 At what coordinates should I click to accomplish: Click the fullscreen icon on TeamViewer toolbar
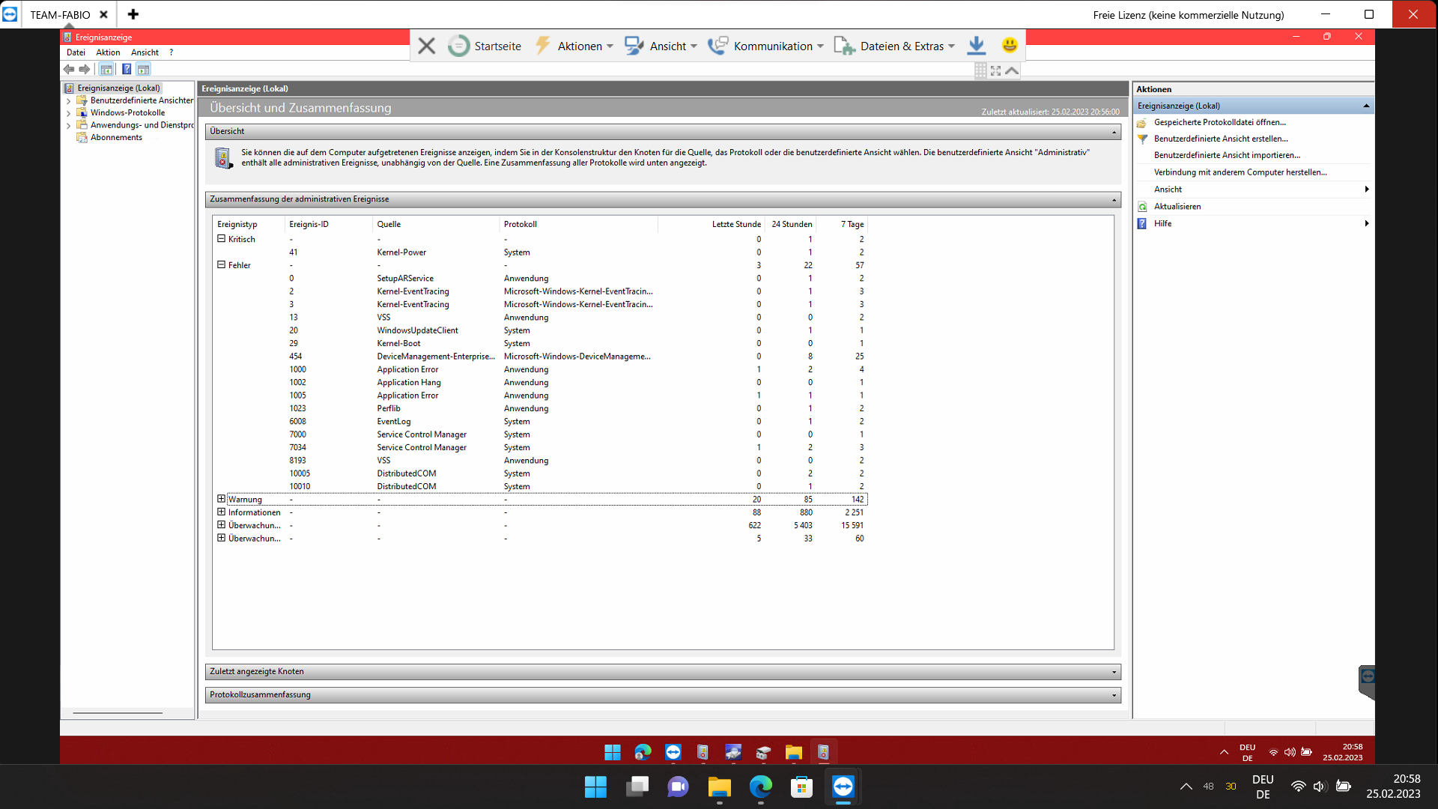995,70
